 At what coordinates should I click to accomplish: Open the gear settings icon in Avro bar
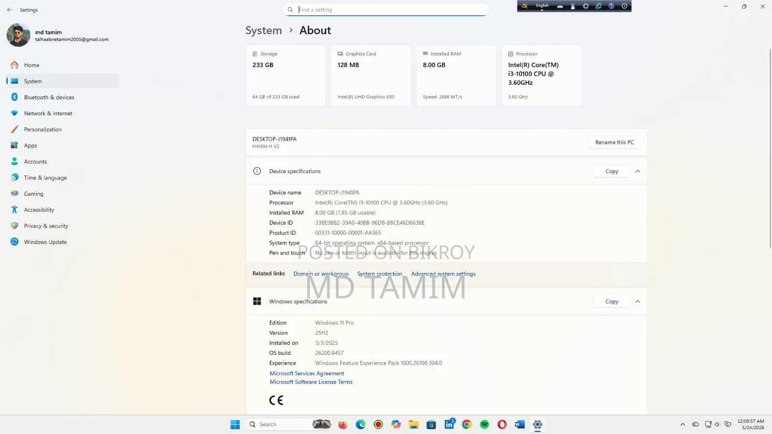click(586, 6)
